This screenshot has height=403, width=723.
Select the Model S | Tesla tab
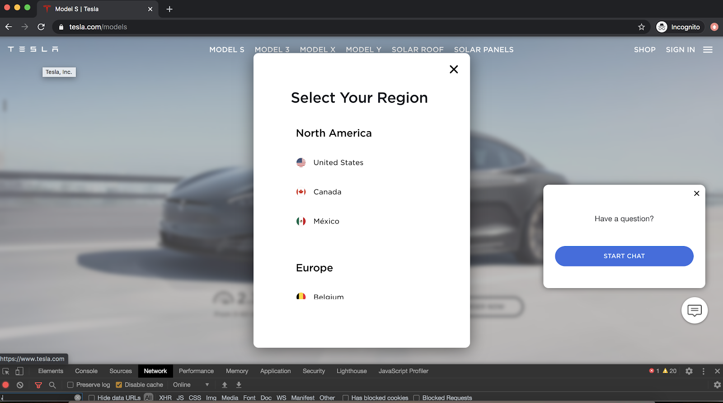click(x=97, y=9)
